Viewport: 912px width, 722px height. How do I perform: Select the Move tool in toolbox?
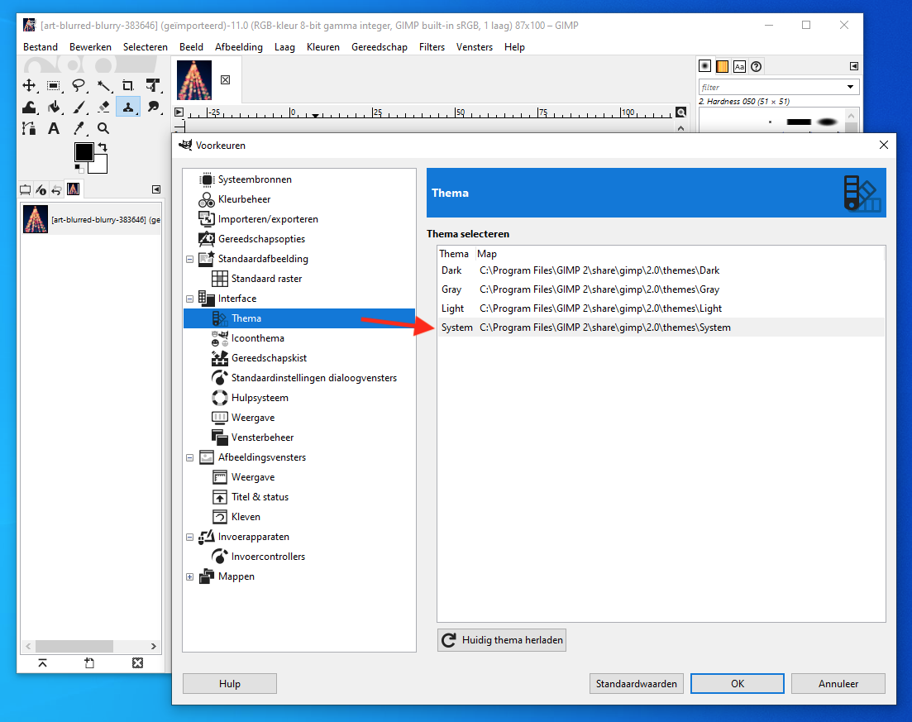click(x=29, y=85)
